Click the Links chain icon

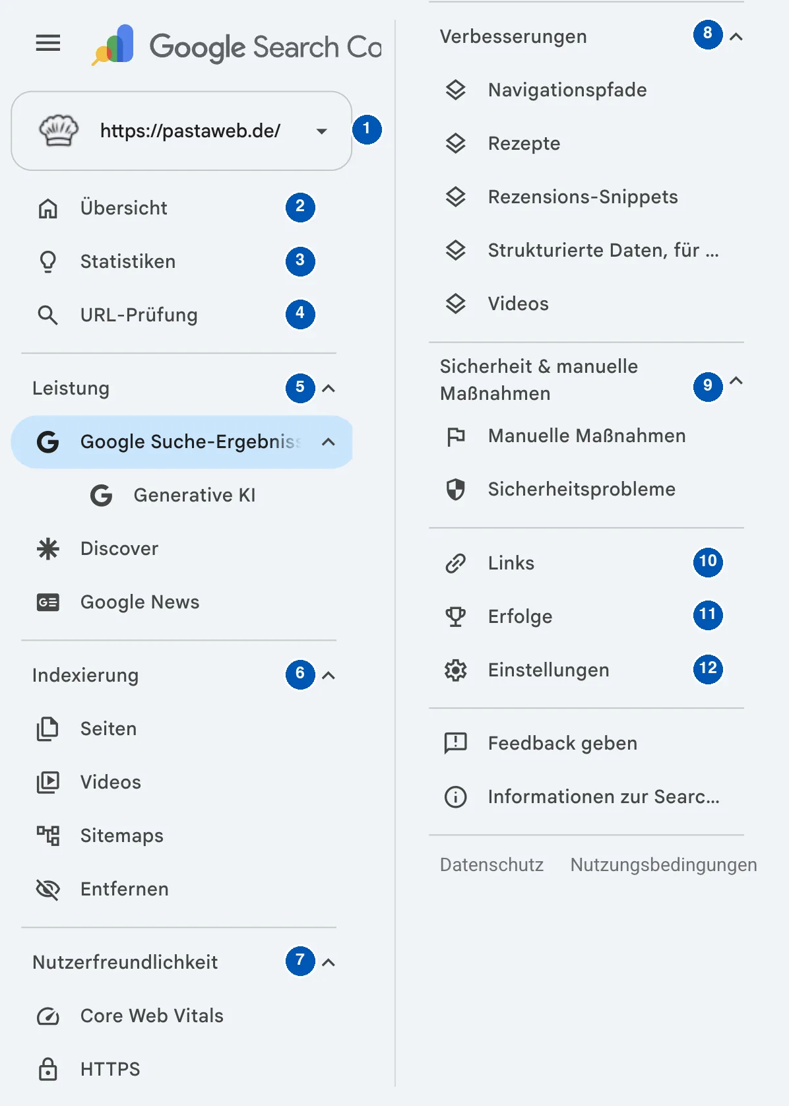456,563
